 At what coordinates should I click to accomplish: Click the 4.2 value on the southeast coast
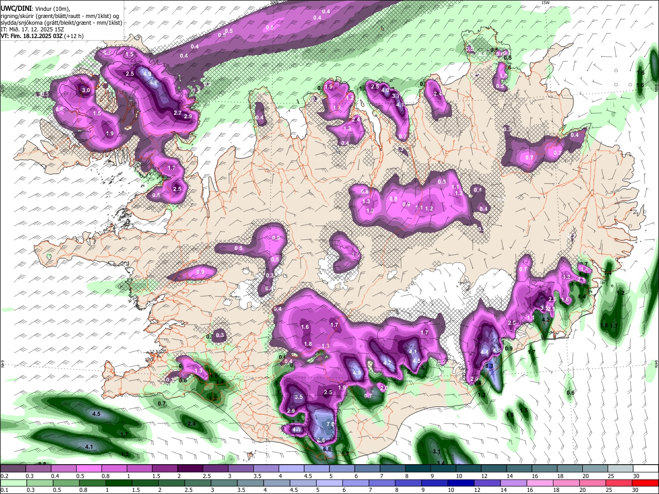pos(547,320)
